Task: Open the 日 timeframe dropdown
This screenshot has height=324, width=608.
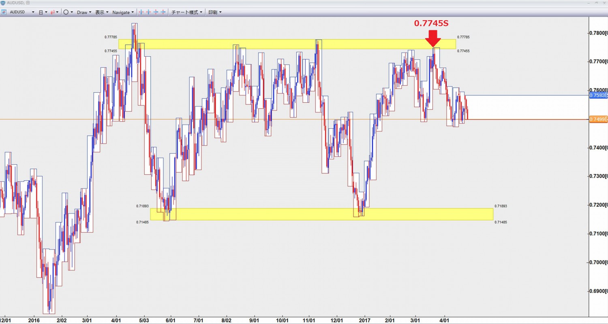Action: point(43,12)
